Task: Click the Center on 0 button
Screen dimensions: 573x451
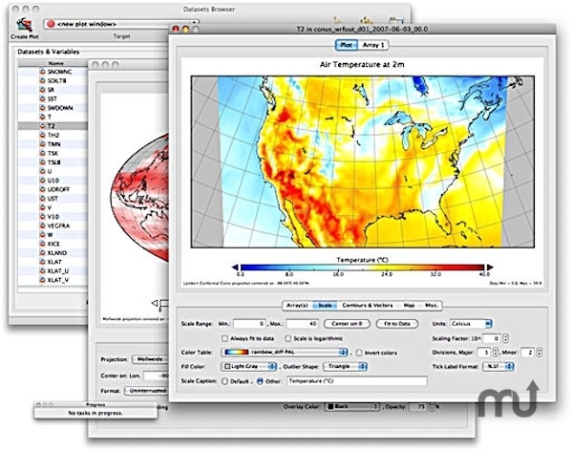Action: coord(347,324)
